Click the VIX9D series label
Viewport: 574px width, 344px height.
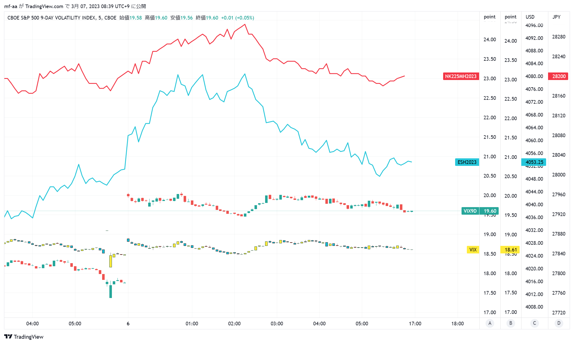(x=470, y=211)
